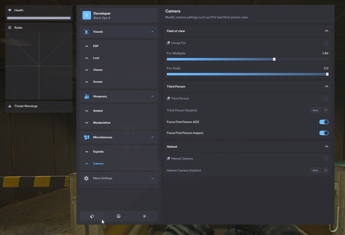Click the sun light theme icon
Screen dimensions: 345x235
(145, 216)
